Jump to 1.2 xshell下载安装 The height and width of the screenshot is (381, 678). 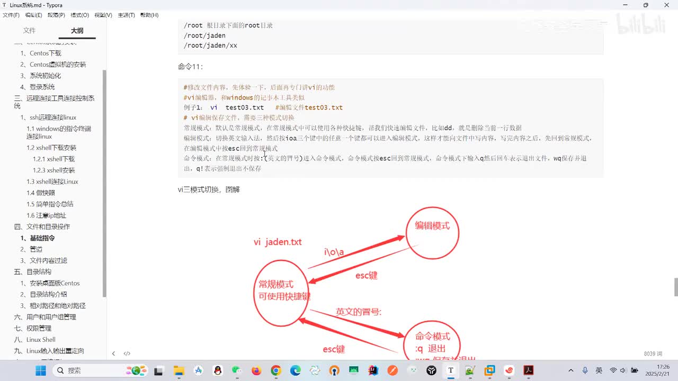click(51, 148)
